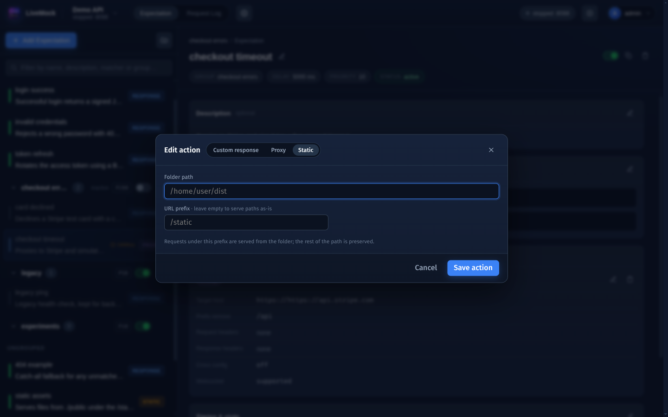
Task: Open the admin user menu
Action: click(631, 13)
